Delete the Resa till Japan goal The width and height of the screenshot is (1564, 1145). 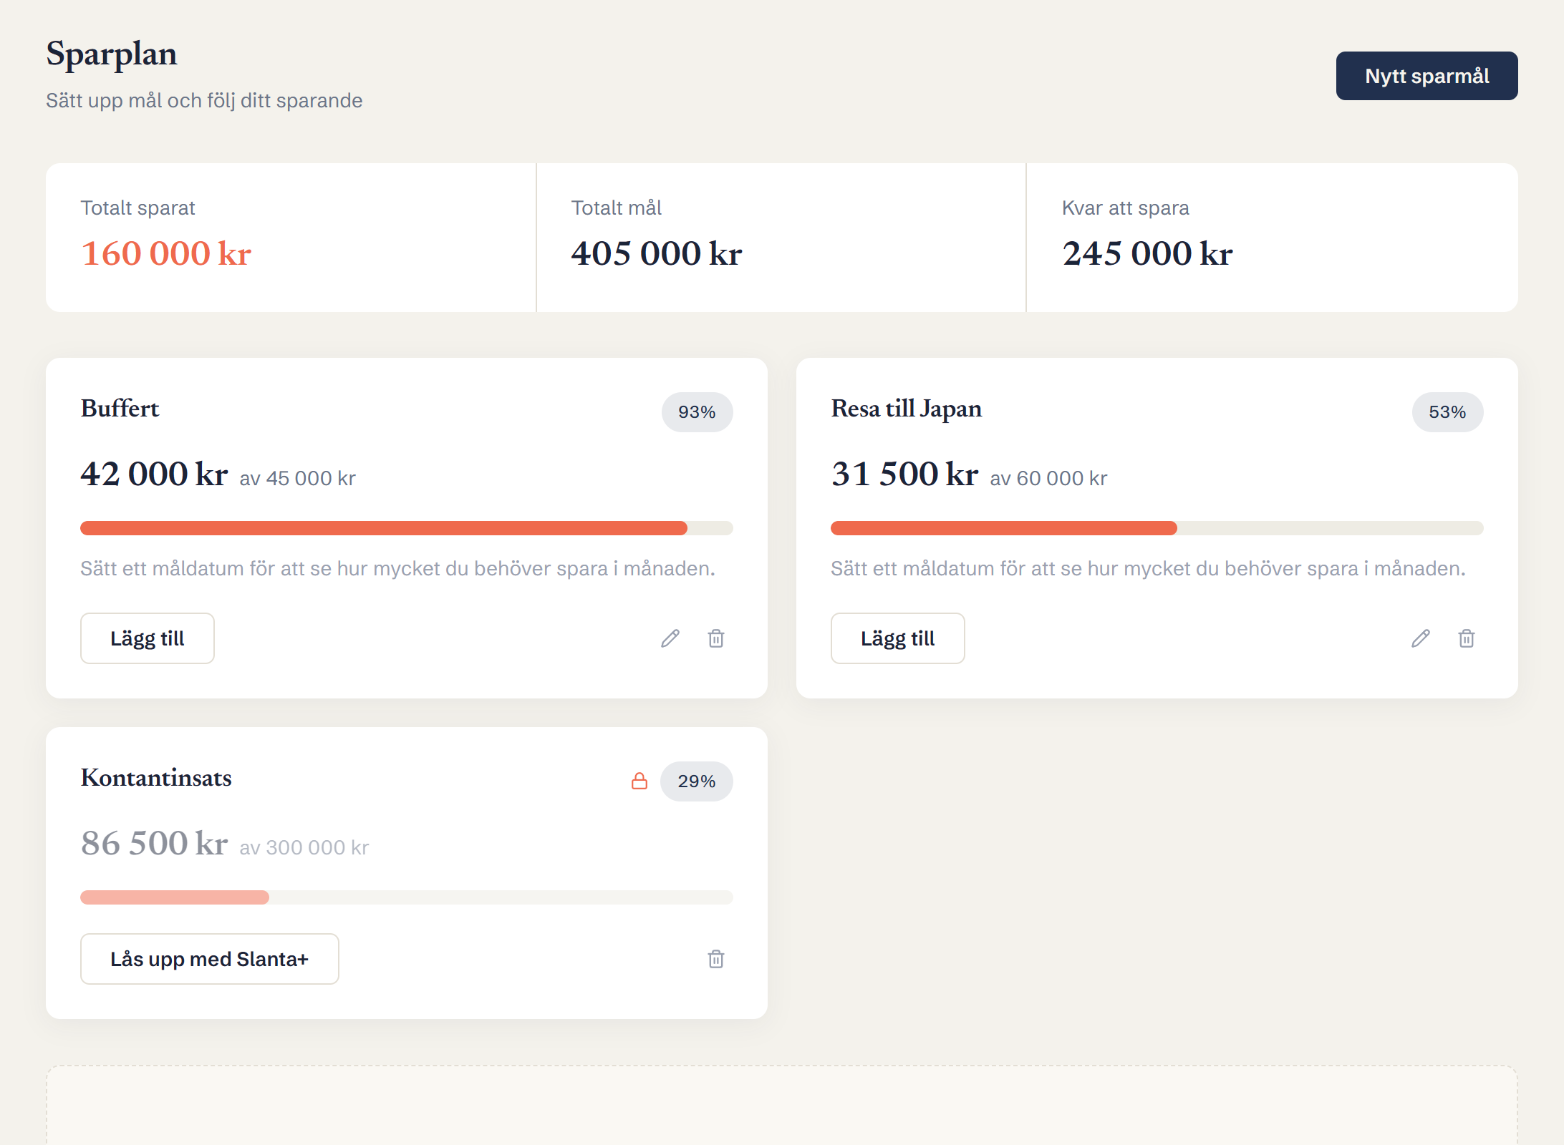coord(1467,638)
